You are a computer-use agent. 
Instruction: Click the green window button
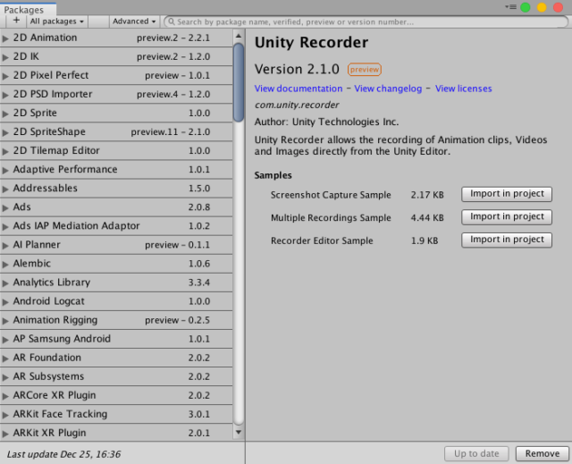pos(526,7)
